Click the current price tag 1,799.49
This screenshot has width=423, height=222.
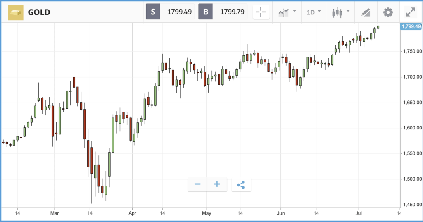[411, 26]
